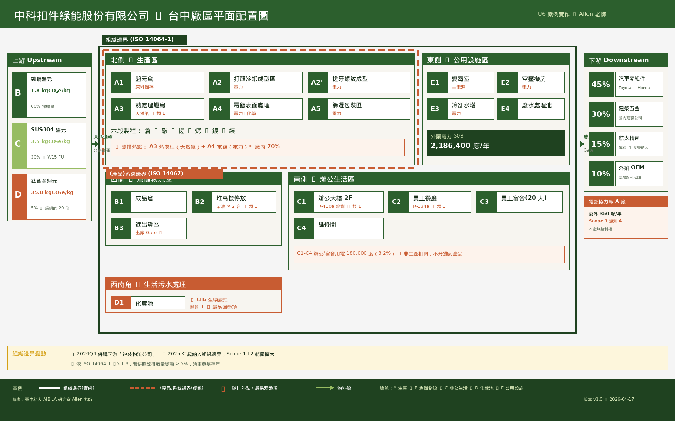
Task: Select the C3 員工宿舍 block
Action: pos(520,202)
